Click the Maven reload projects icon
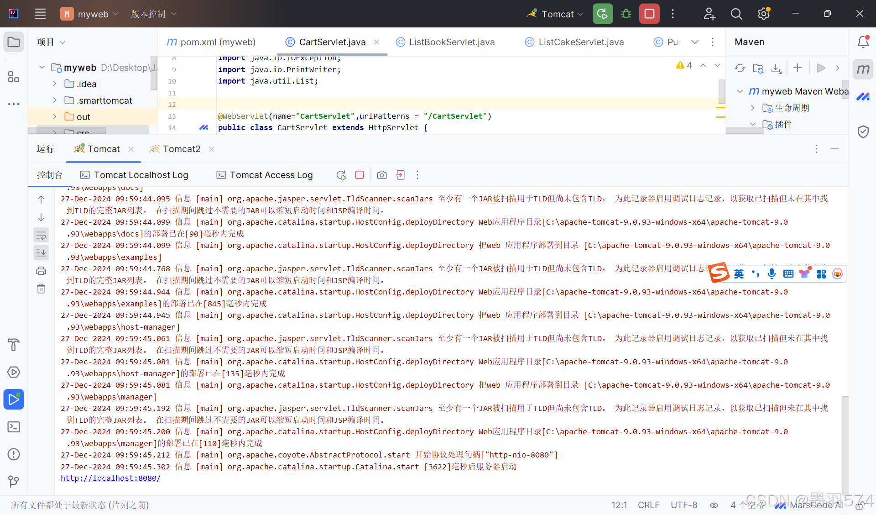Screen dimensions: 876x515 [740, 68]
